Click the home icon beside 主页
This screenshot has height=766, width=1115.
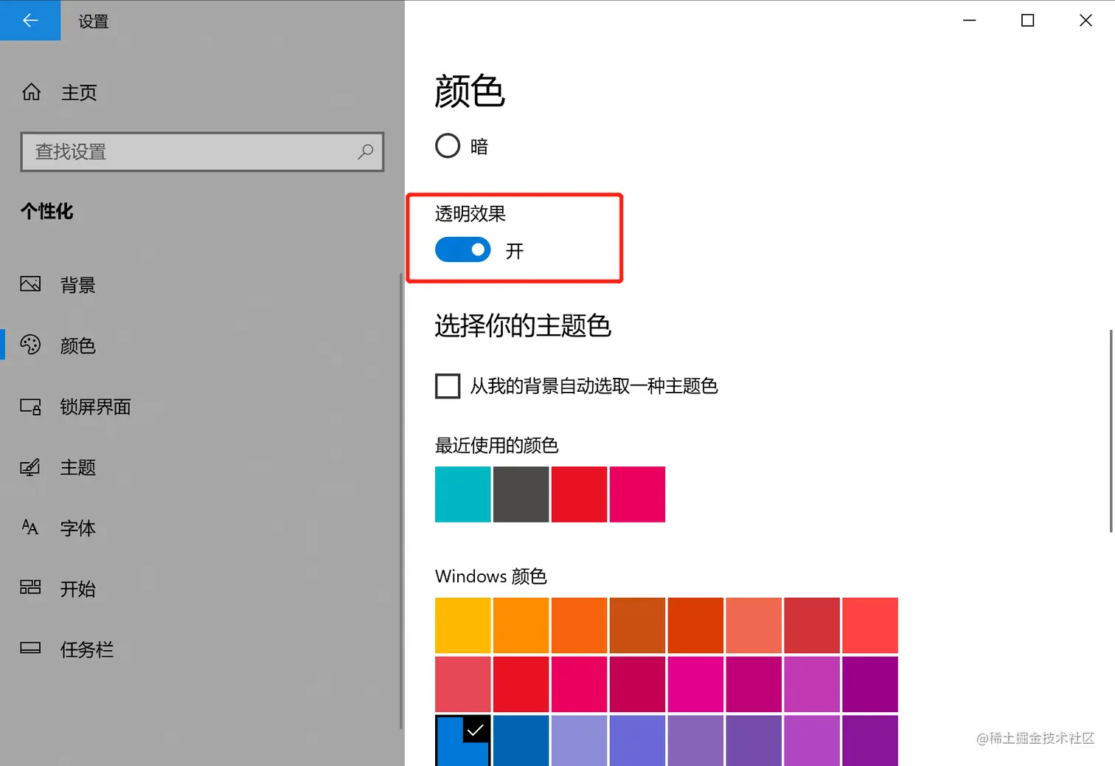31,92
